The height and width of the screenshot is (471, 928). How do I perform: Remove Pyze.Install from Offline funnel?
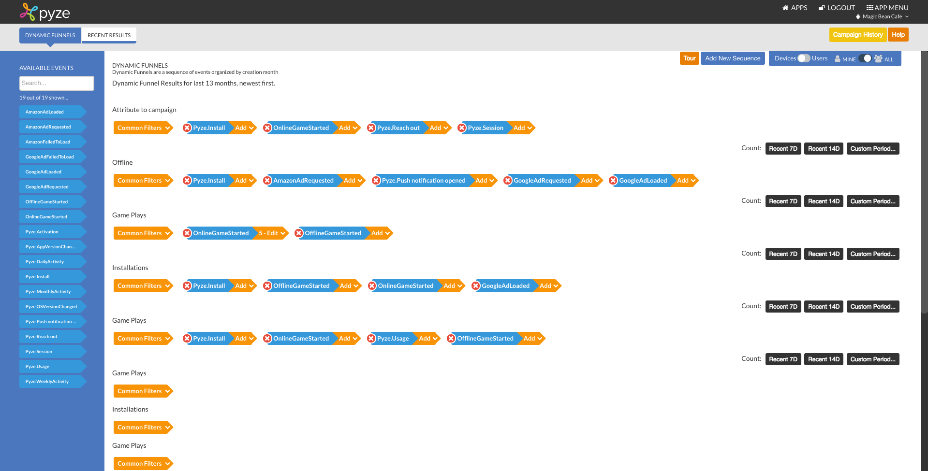pyautogui.click(x=187, y=181)
